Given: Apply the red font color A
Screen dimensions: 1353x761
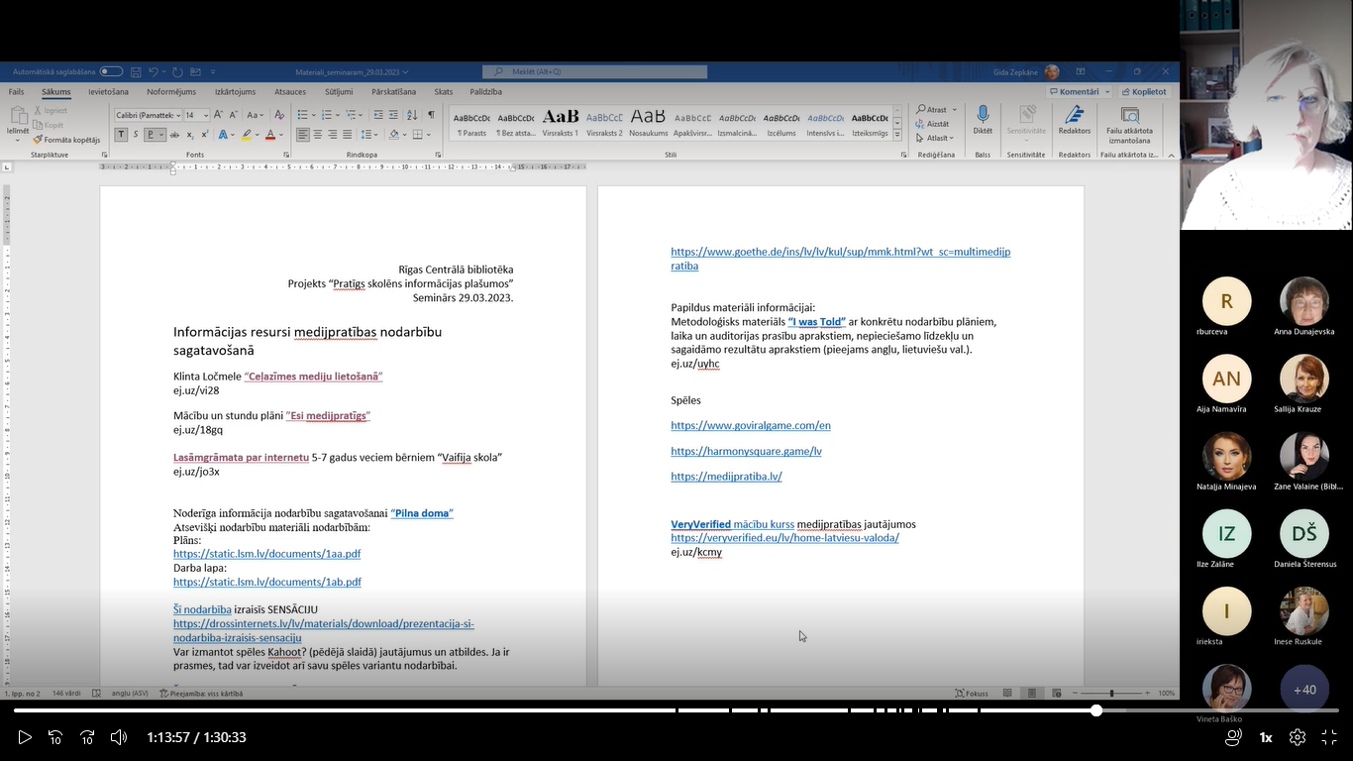Looking at the screenshot, I should pyautogui.click(x=270, y=135).
